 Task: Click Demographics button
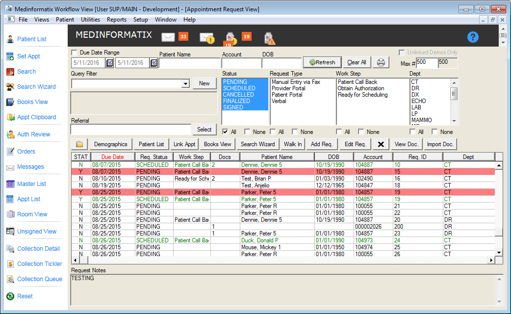pyautogui.click(x=110, y=144)
